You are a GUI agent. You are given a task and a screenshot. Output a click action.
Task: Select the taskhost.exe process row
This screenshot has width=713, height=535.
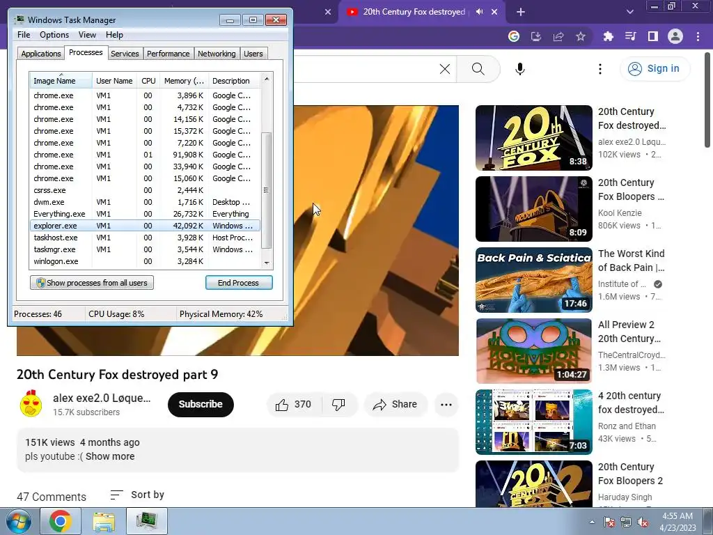point(145,238)
